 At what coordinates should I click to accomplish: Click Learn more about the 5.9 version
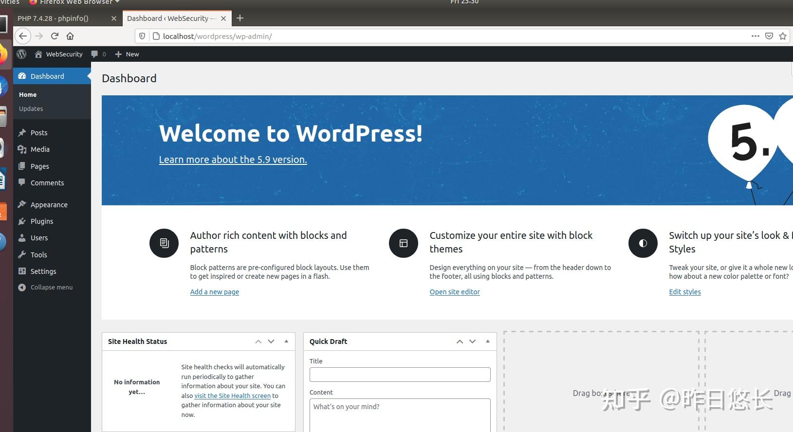233,160
